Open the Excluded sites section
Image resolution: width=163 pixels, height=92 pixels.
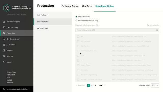pyautogui.click(x=52, y=28)
